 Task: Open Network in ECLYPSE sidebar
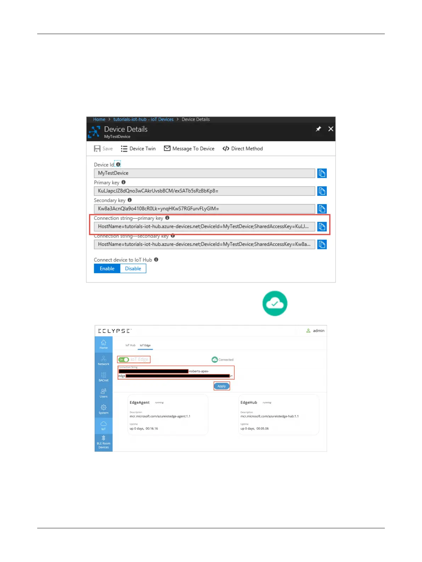103,361
